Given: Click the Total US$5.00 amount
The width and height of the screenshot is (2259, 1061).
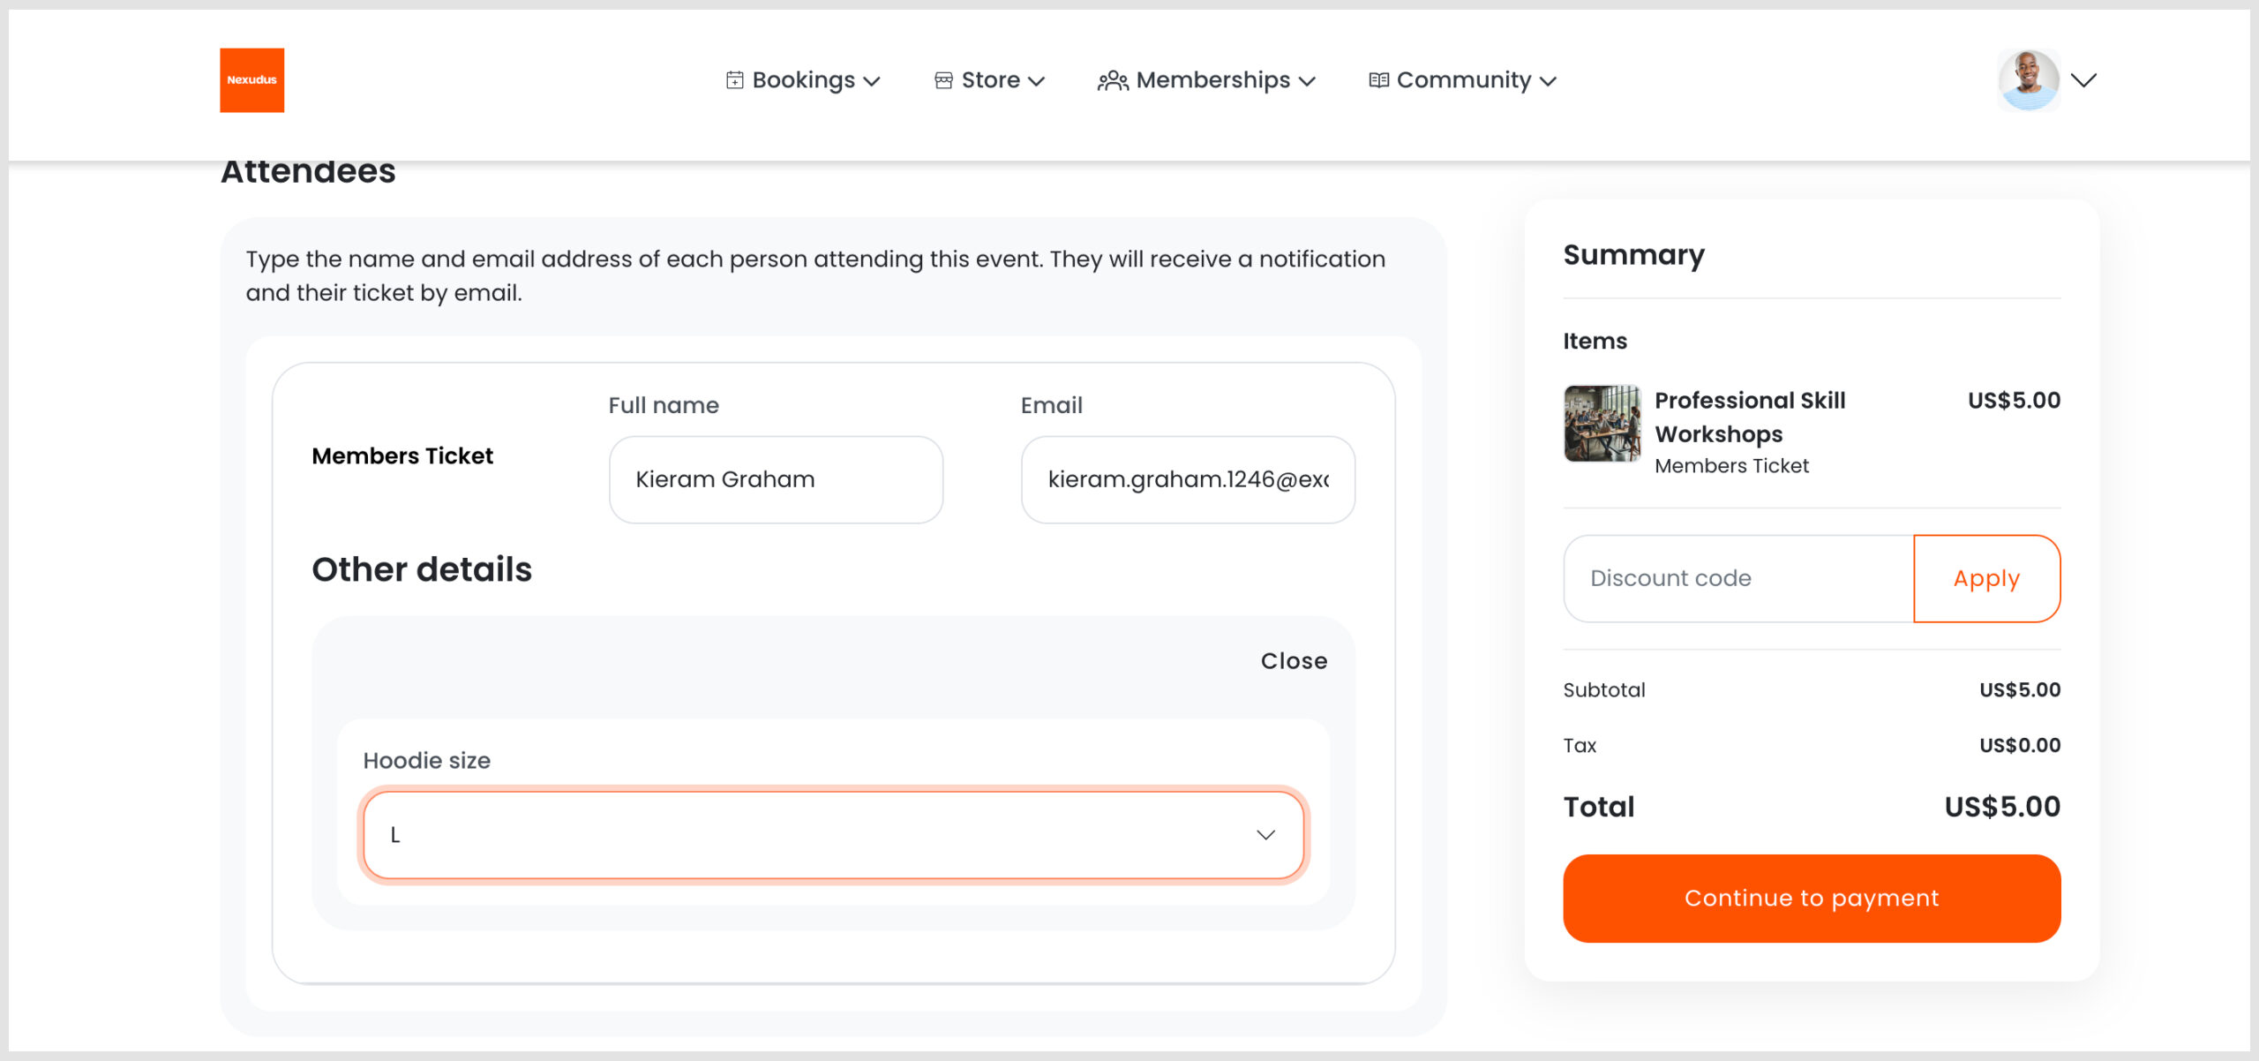Looking at the screenshot, I should pyautogui.click(x=2002, y=807).
